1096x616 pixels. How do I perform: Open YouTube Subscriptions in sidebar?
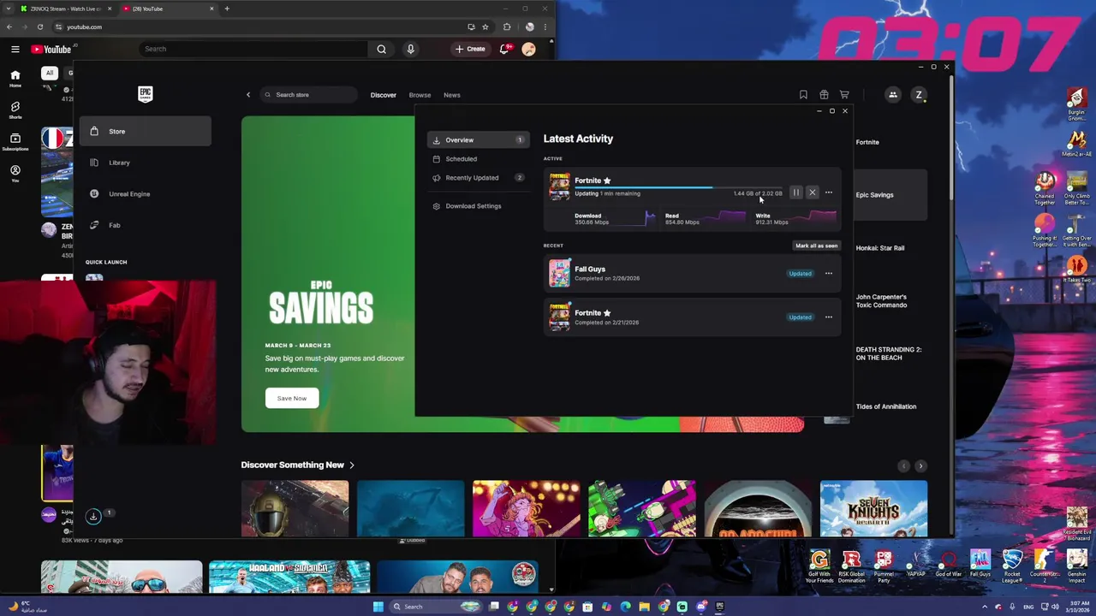15,141
